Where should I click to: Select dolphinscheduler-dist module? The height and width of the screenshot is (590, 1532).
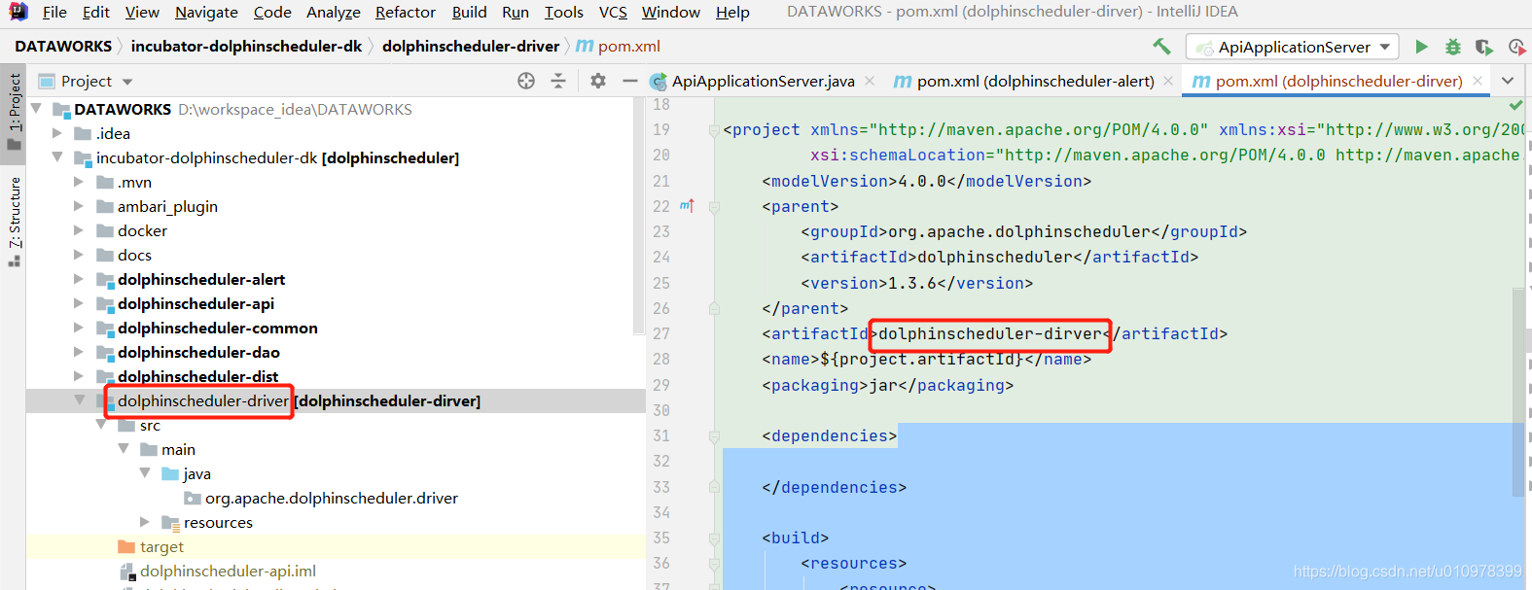tap(197, 376)
